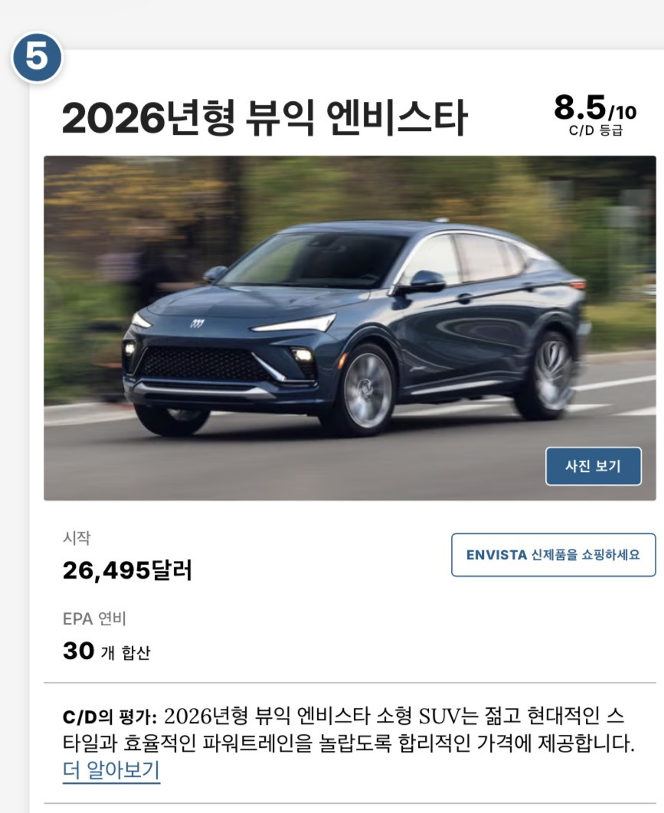Click the car's side mirror in the photo
The image size is (664, 813).
click(x=426, y=281)
